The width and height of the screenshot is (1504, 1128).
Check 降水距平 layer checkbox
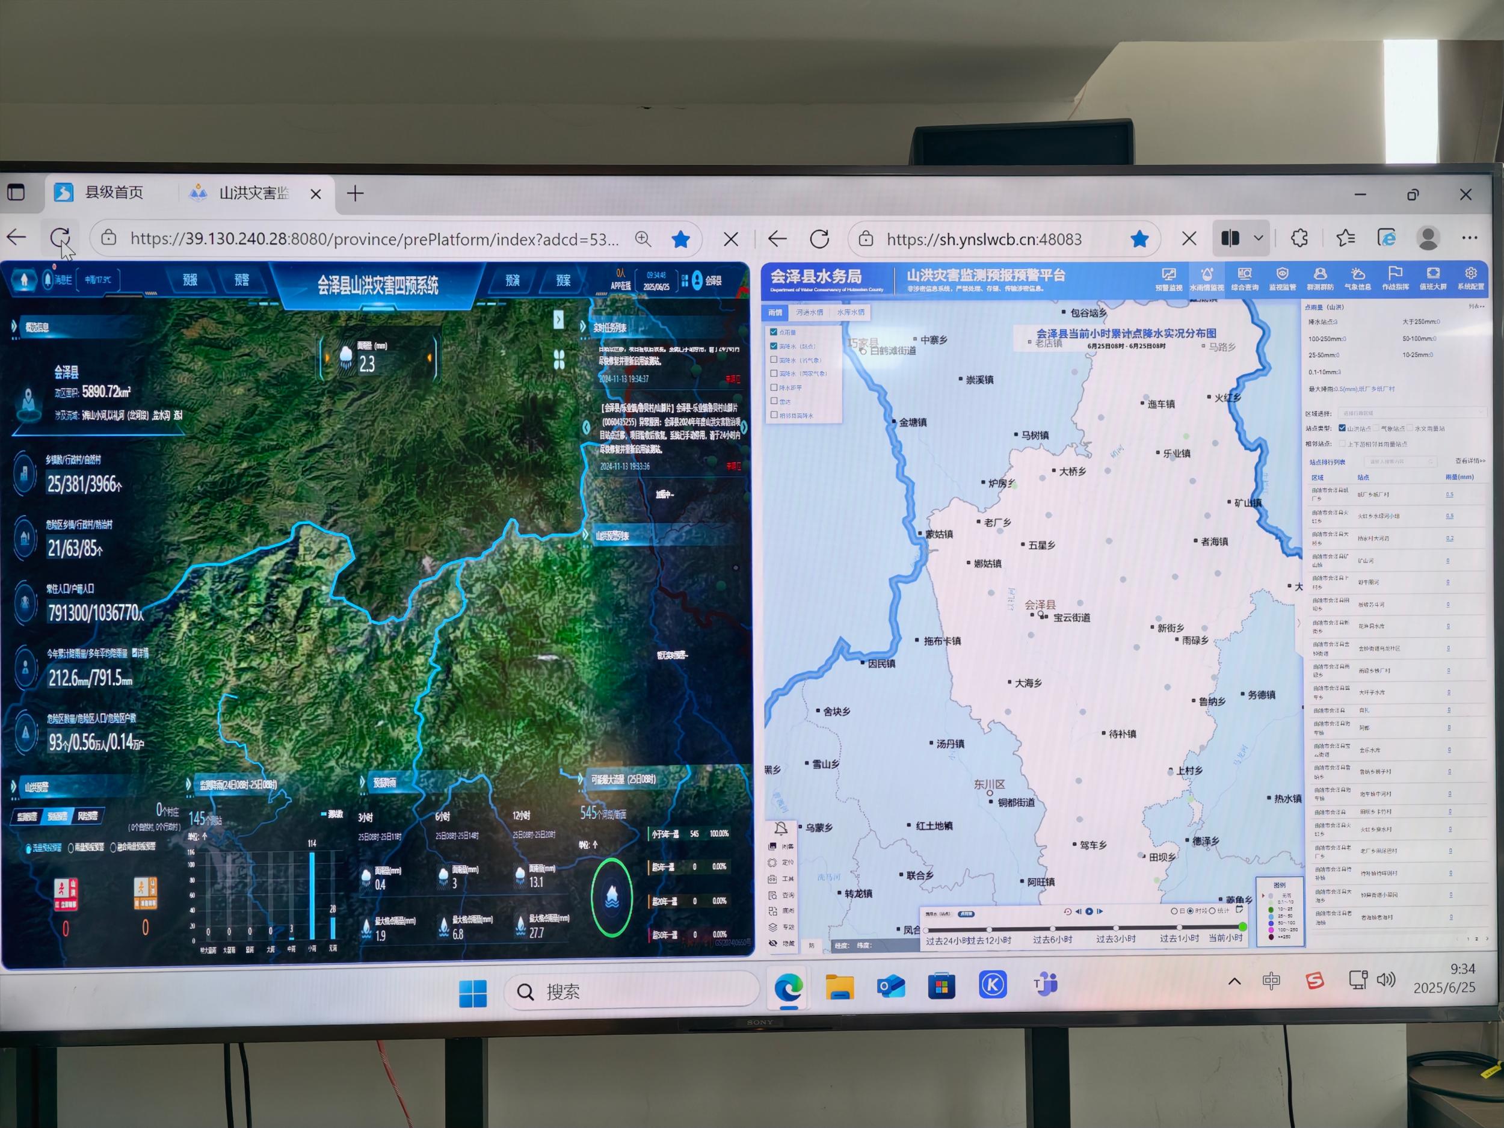pos(774,387)
